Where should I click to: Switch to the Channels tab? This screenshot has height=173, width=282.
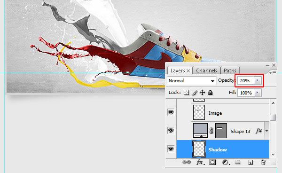(x=206, y=71)
